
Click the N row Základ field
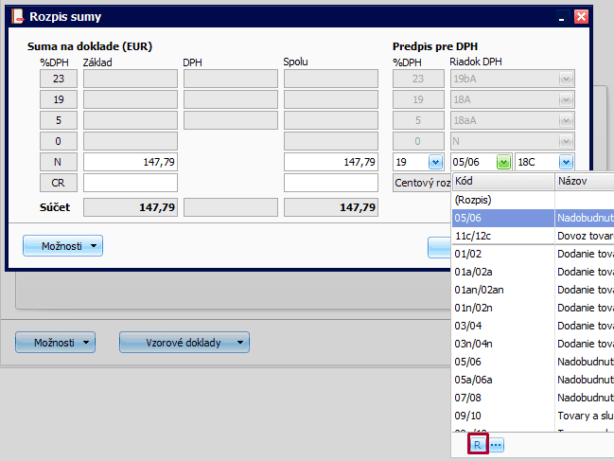click(131, 162)
